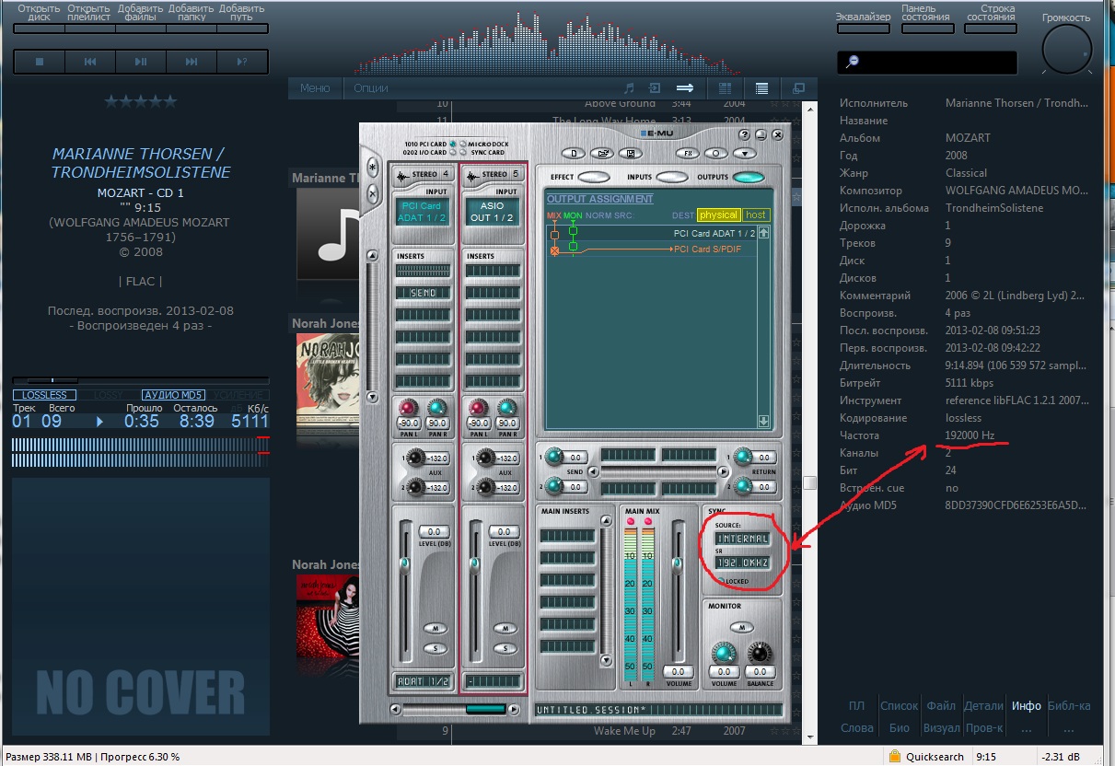
Task: Open the E-MU help question mark
Action: 744,134
